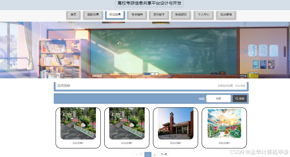Image resolution: width=290 pixels, height=157 pixels.
Task: Open the 论坛分类4 watercolor thumbnail
Action: click(x=224, y=124)
